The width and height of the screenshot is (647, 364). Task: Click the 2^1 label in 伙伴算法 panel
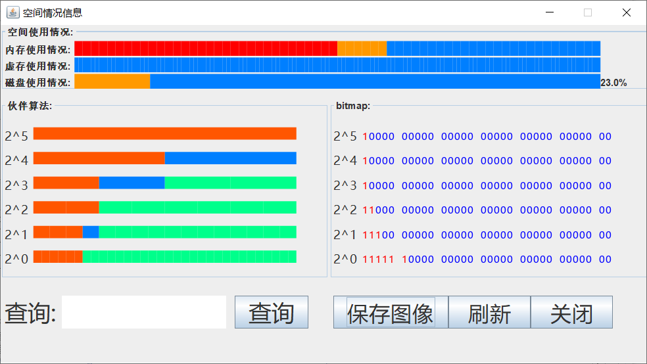[x=16, y=234]
